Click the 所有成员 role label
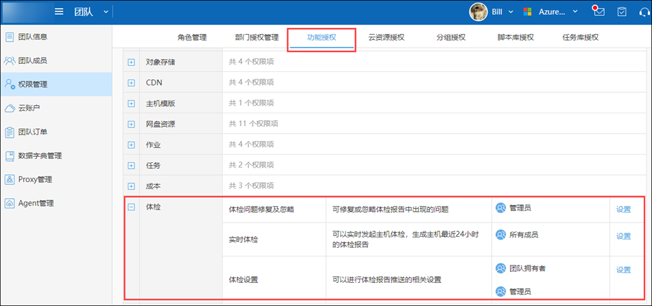This screenshot has width=652, height=306. [524, 235]
